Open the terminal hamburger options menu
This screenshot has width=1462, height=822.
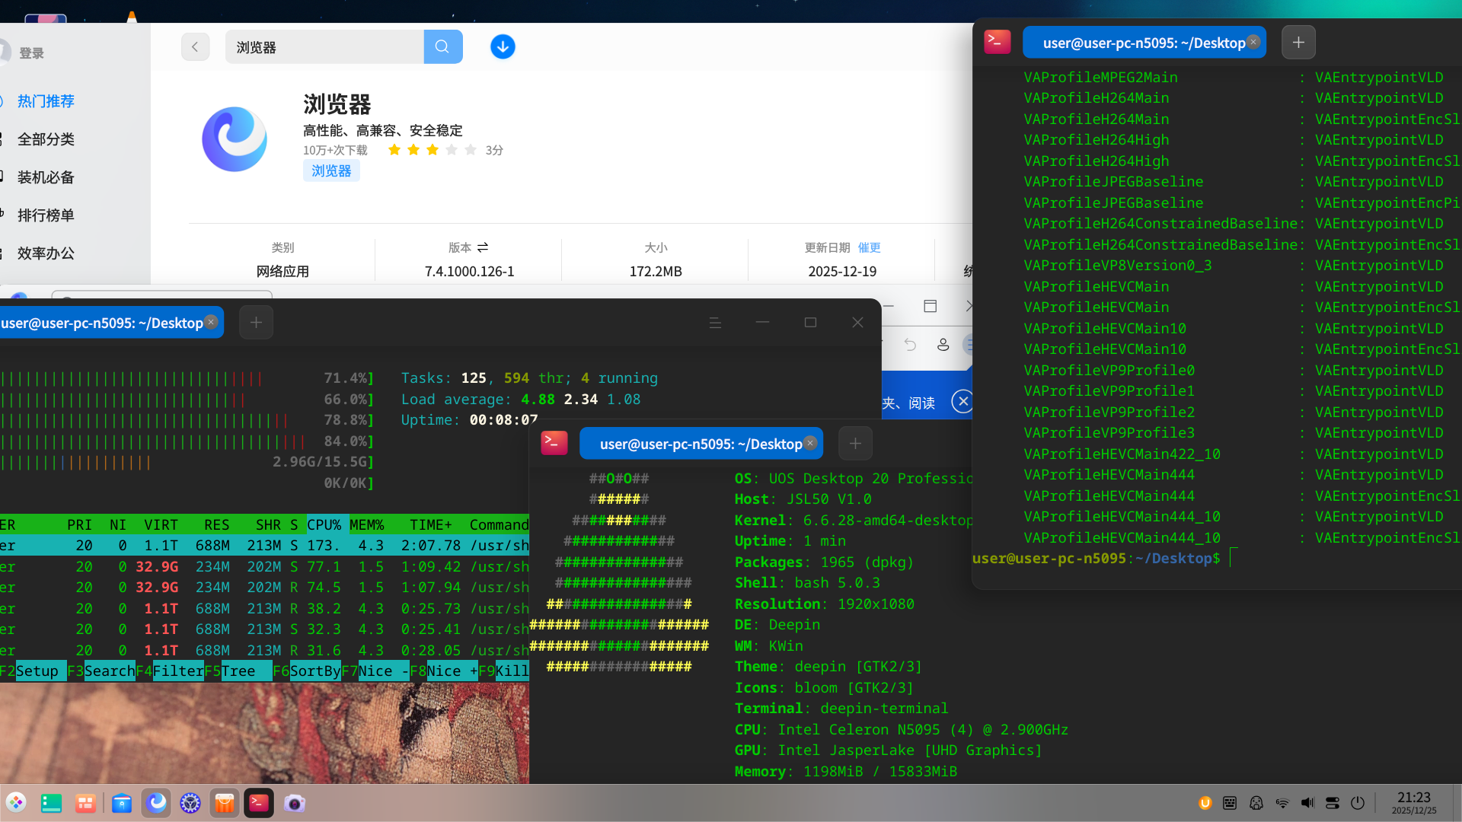(x=714, y=322)
